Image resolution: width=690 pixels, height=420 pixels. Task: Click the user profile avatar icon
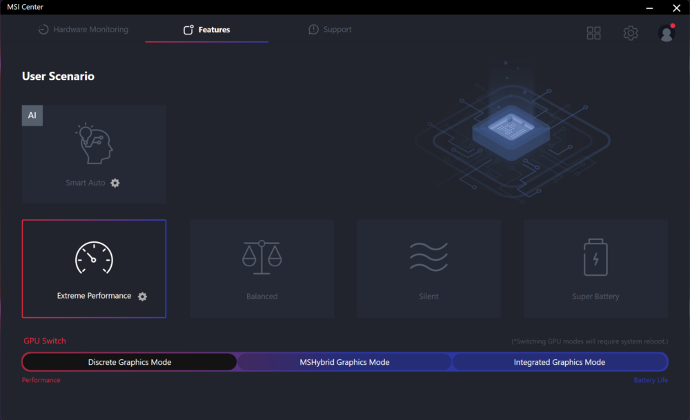coord(667,33)
